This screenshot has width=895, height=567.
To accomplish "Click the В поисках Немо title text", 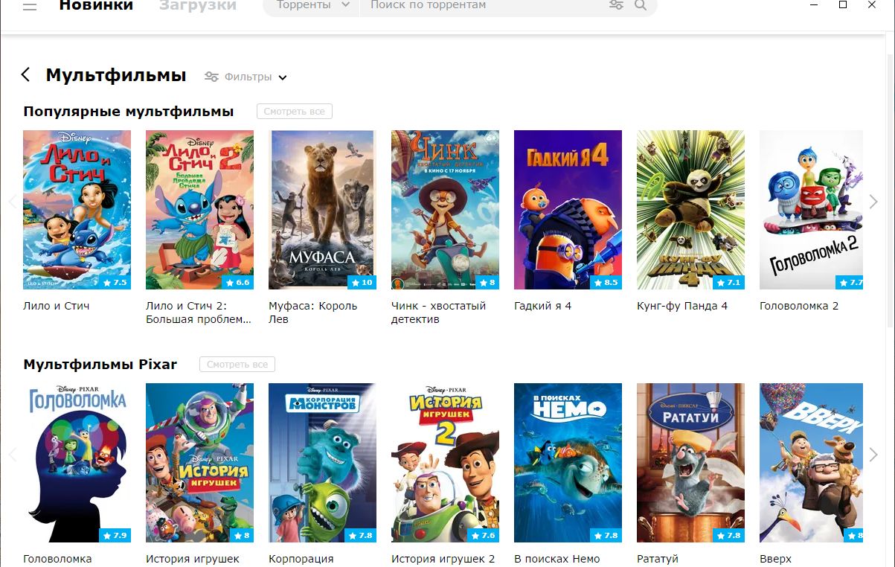I will coord(557,559).
